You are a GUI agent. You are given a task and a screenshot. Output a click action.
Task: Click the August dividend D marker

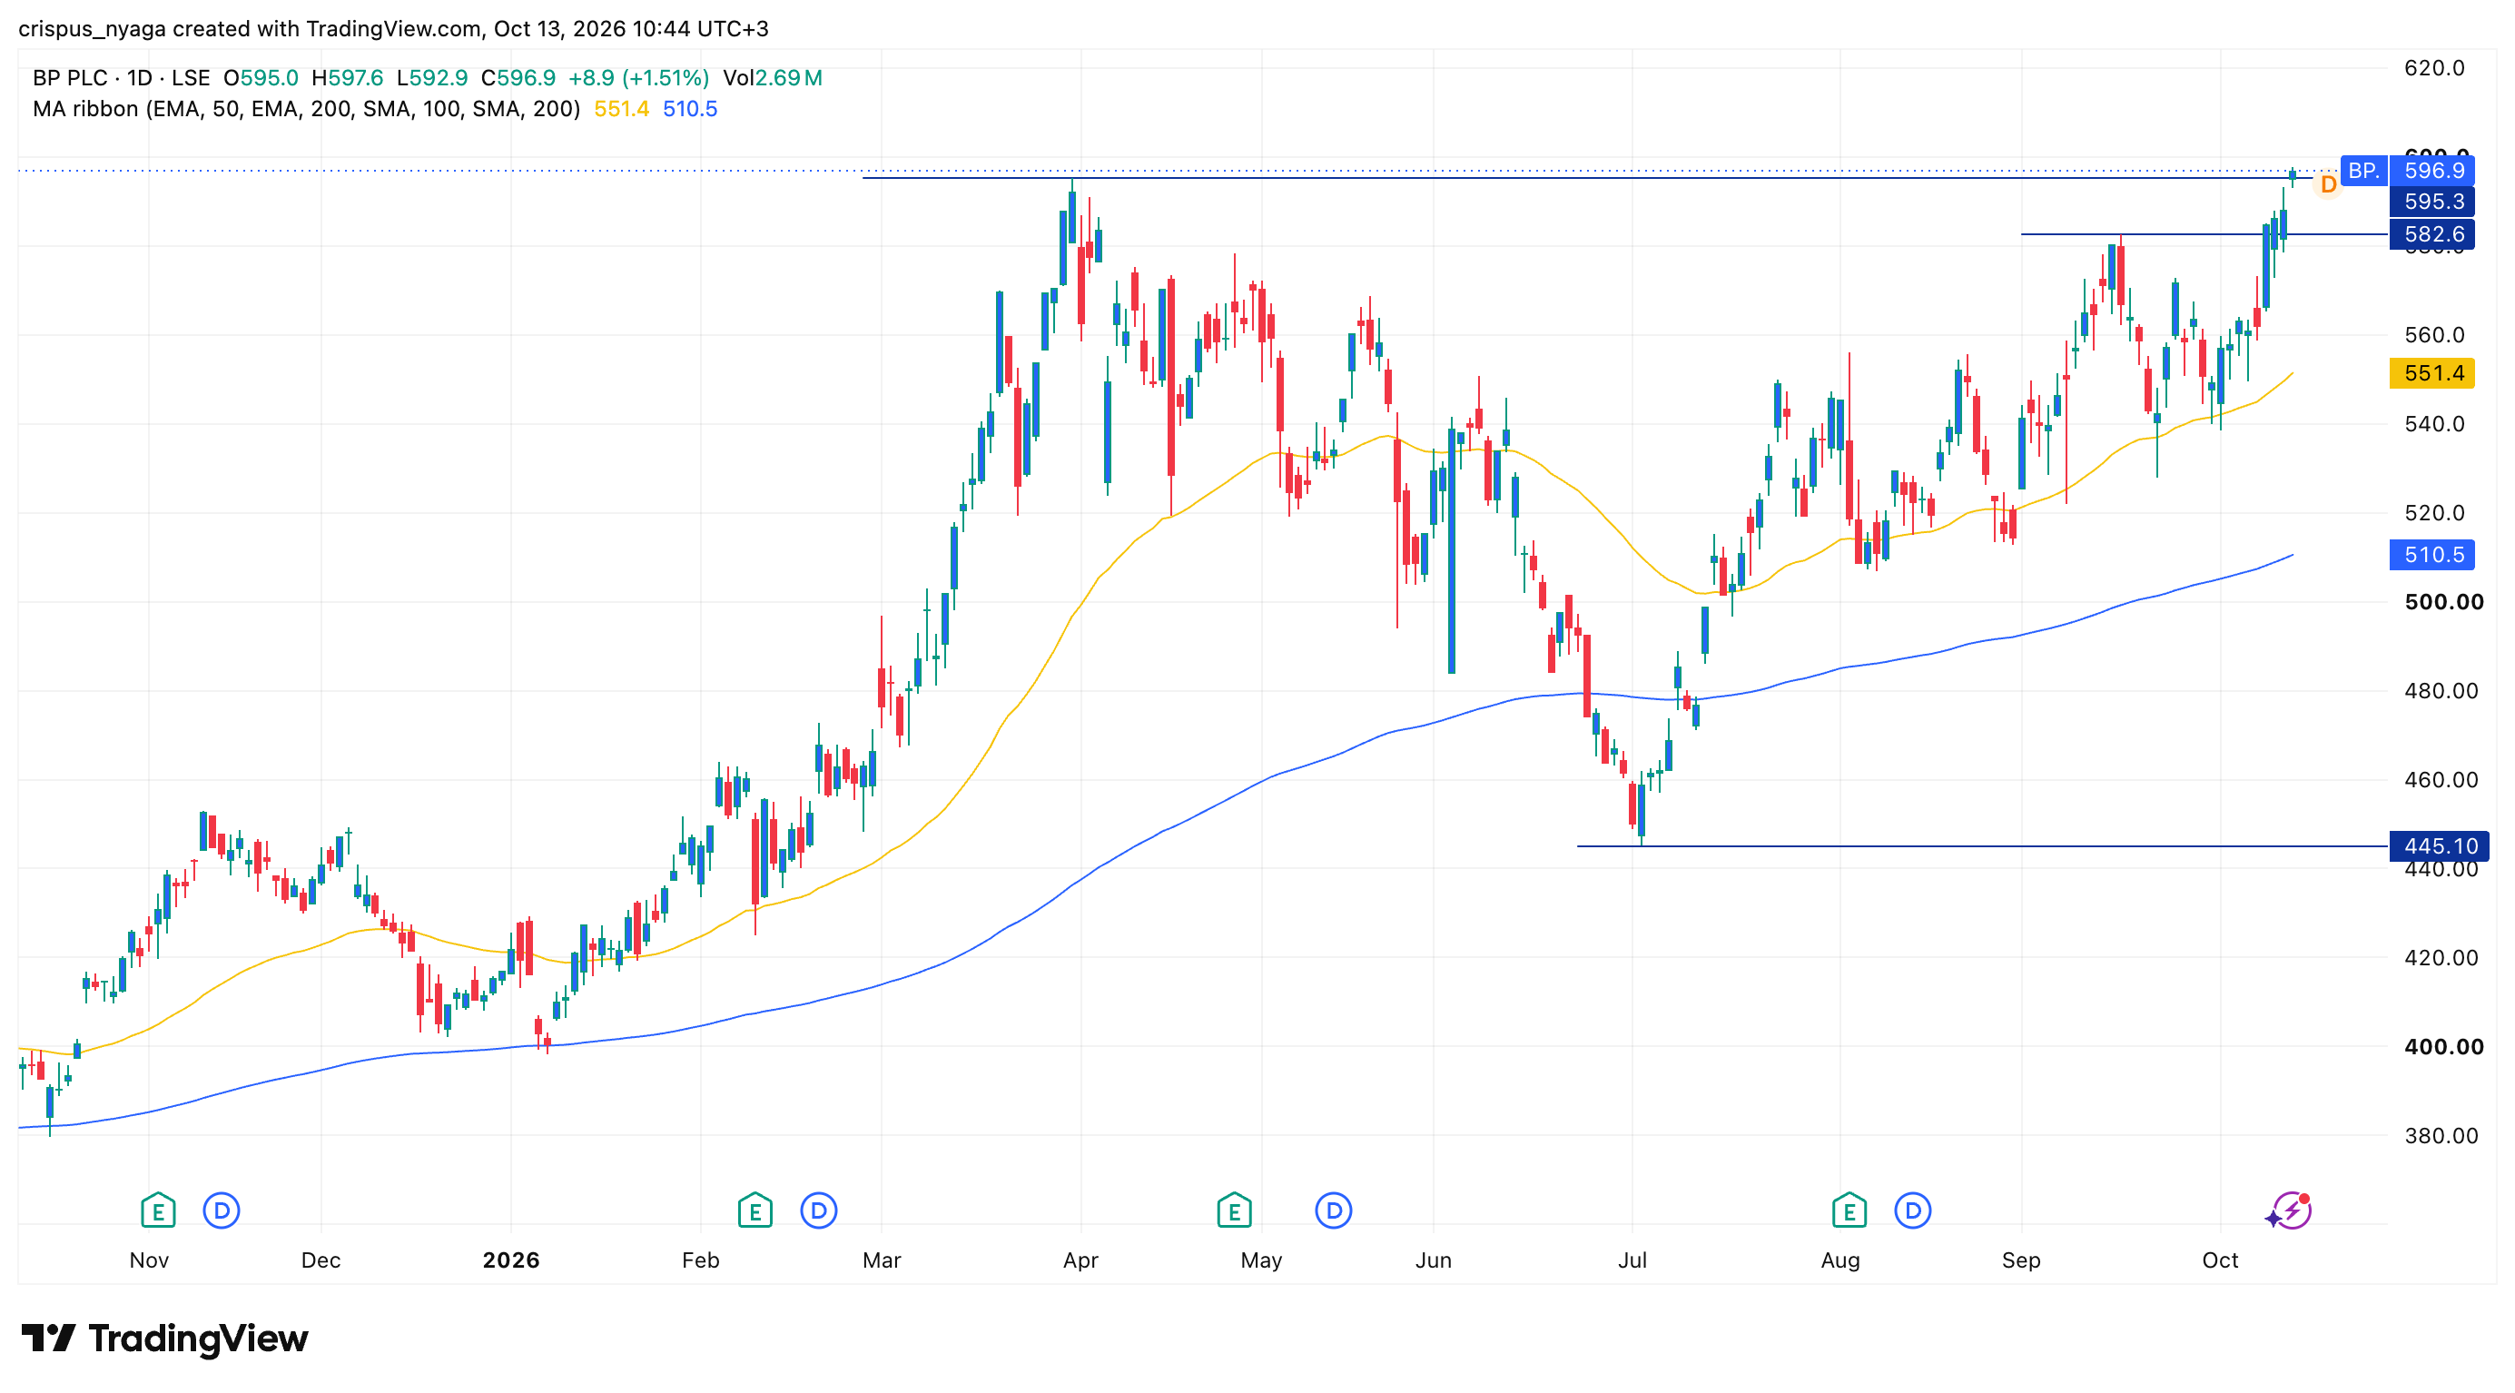[x=1913, y=1210]
